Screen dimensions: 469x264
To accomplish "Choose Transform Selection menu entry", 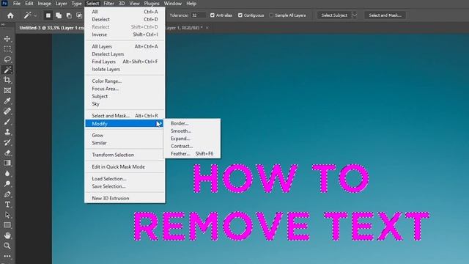I will pos(125,155).
